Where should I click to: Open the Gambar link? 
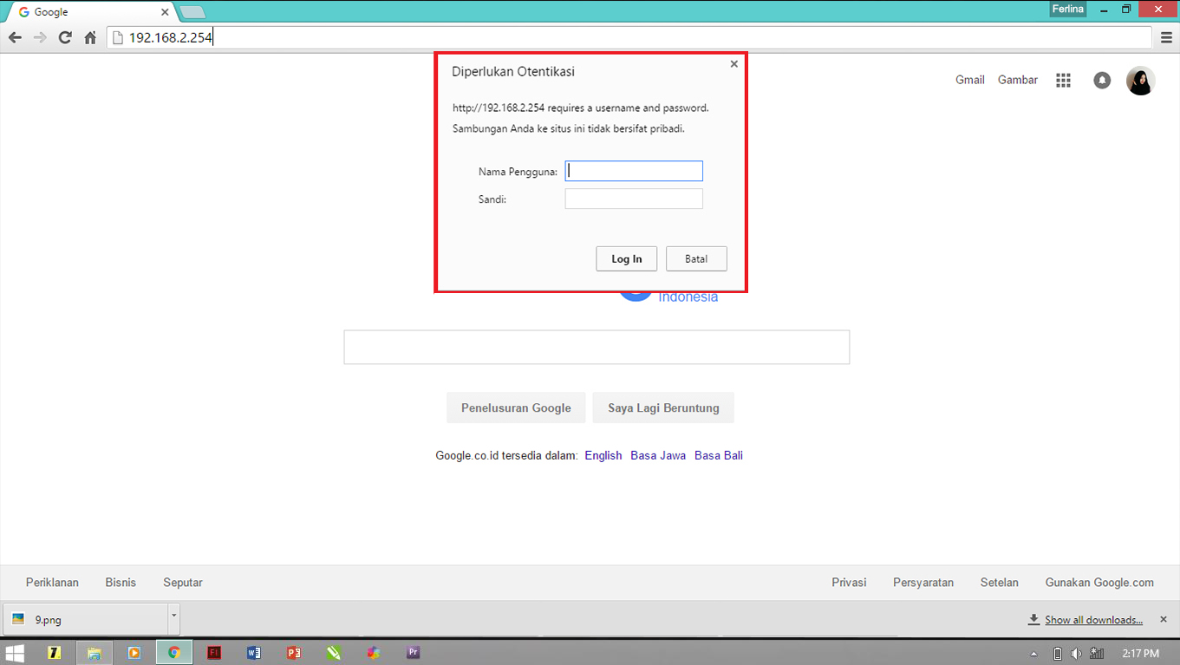coord(1018,80)
